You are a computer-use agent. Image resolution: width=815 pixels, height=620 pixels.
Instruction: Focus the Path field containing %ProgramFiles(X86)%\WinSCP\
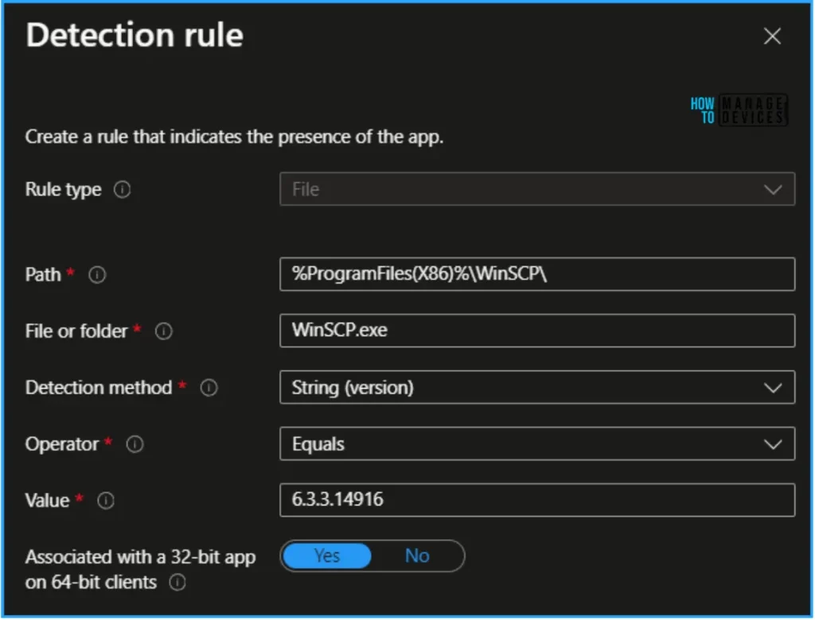click(537, 274)
